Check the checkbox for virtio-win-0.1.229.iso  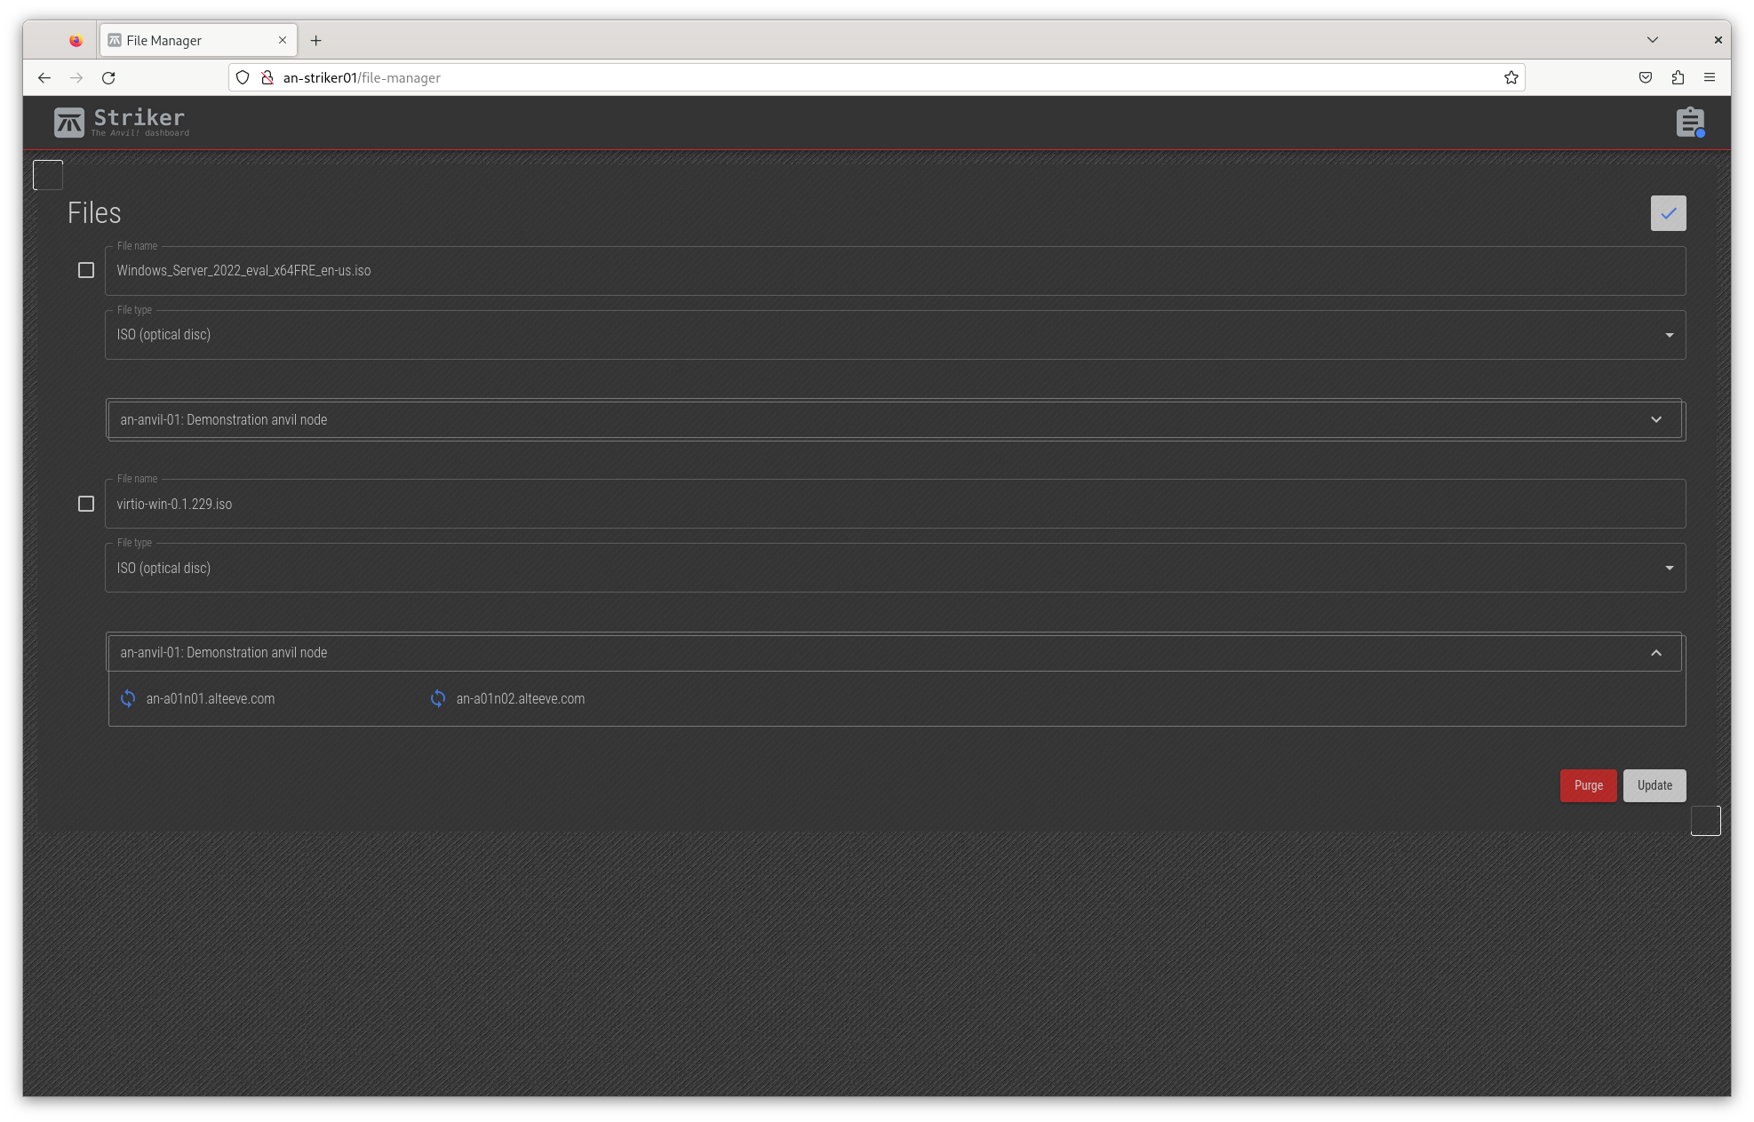coord(86,504)
